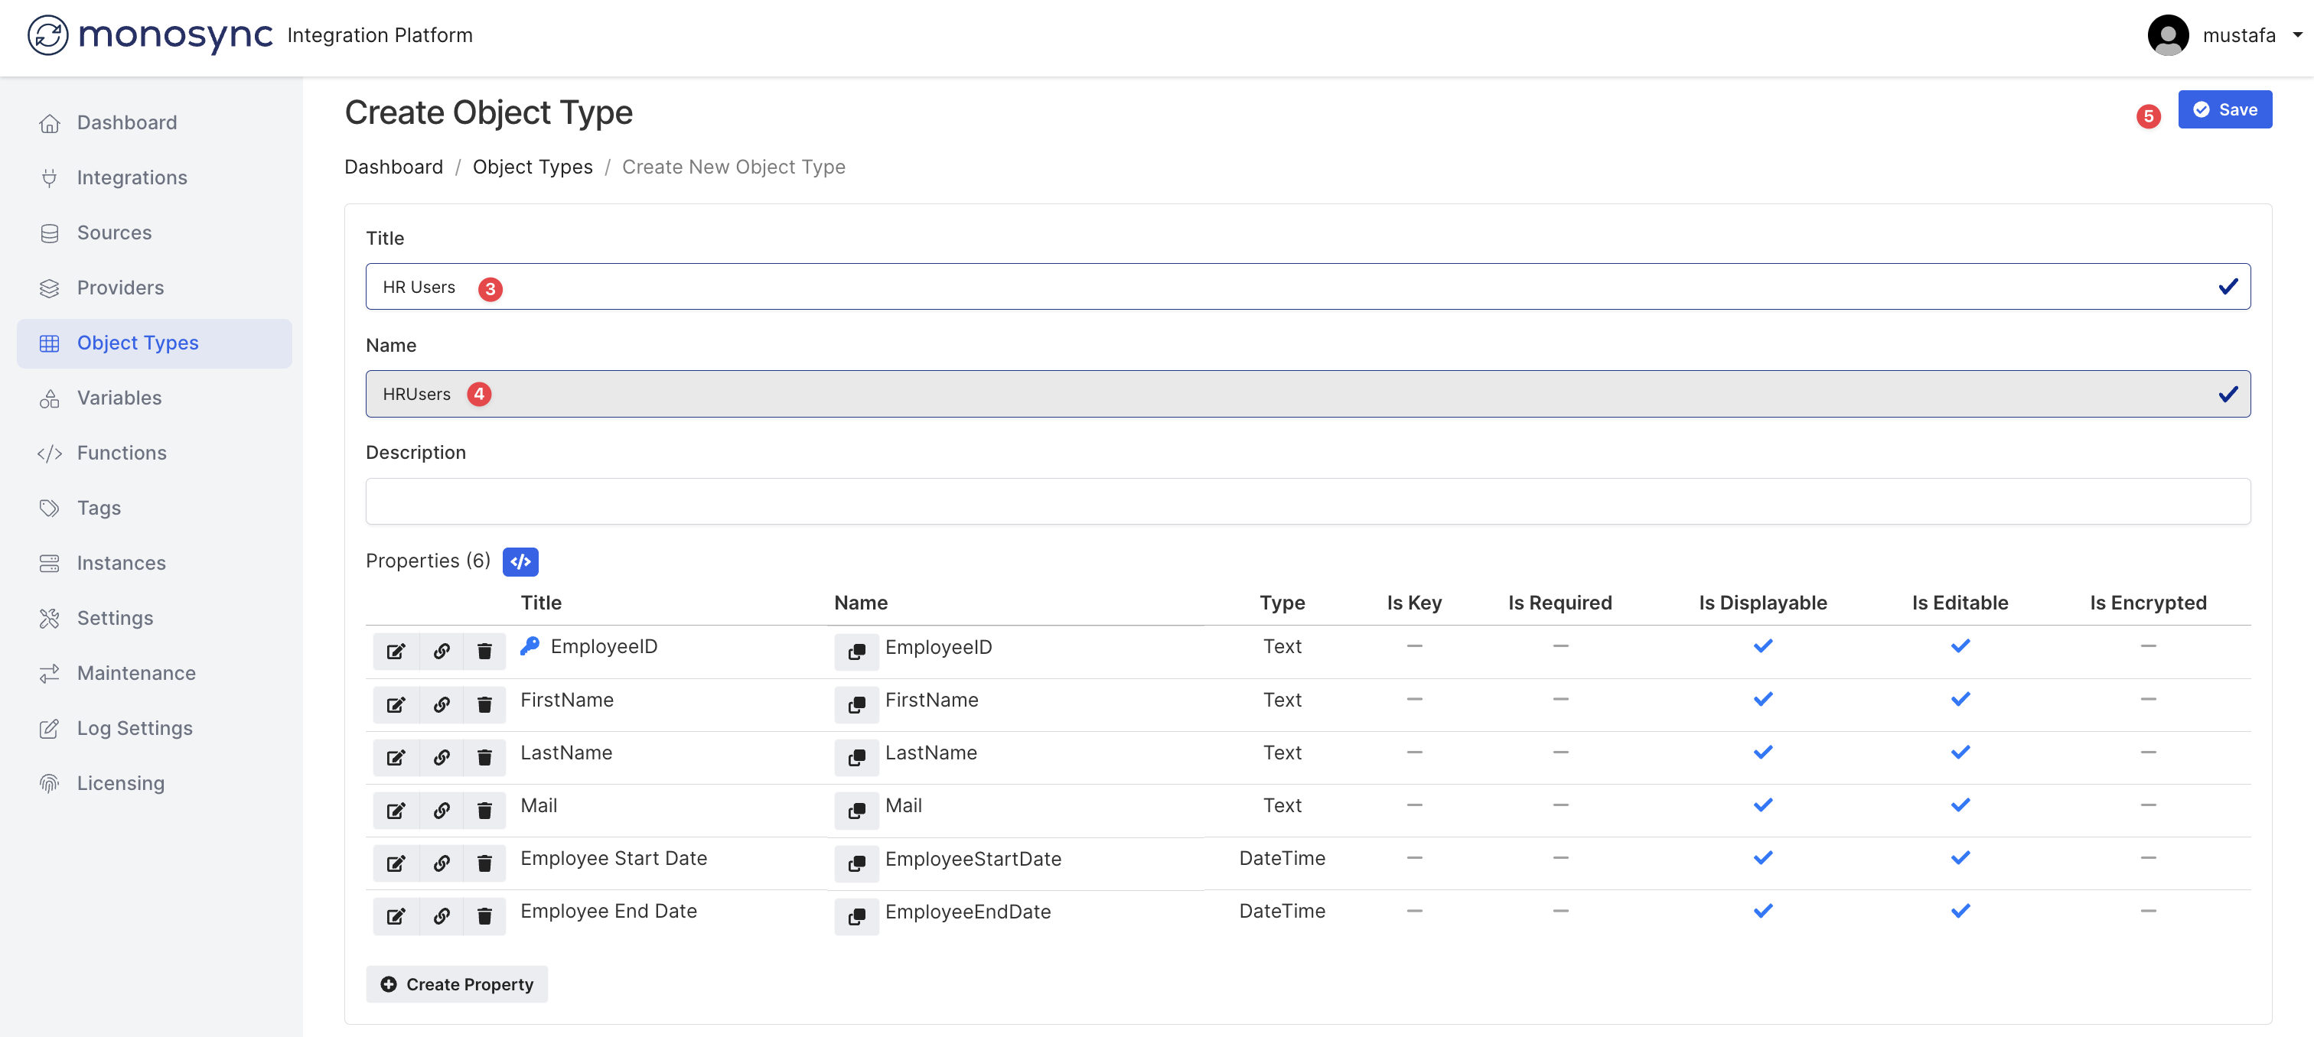The image size is (2314, 1037).
Task: Click the monosync logo icon
Action: [47, 35]
